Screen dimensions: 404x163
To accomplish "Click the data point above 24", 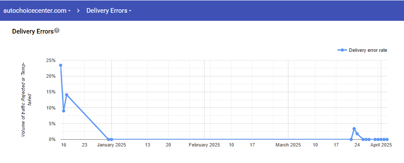I will pos(357,134).
